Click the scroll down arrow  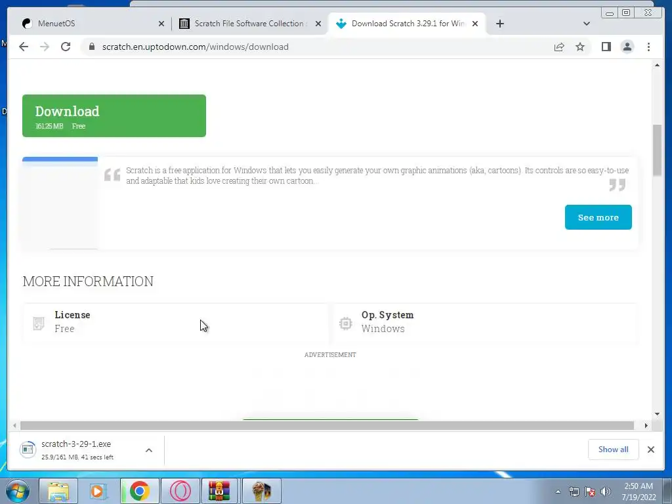[x=657, y=414]
